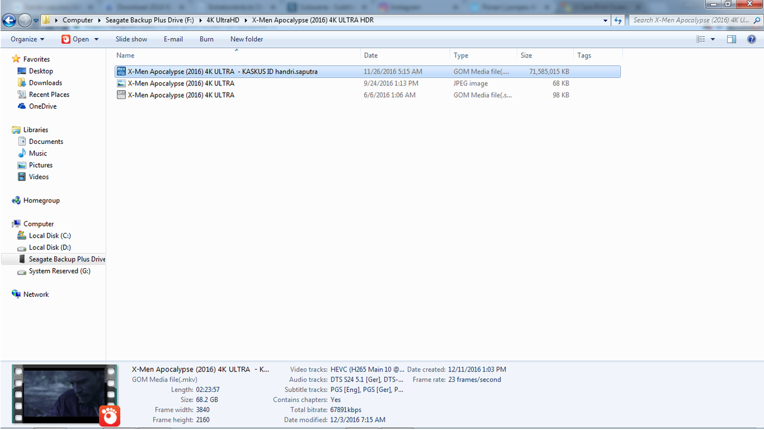The height and width of the screenshot is (430, 764).
Task: Click the Homegroup icon
Action: (16, 201)
